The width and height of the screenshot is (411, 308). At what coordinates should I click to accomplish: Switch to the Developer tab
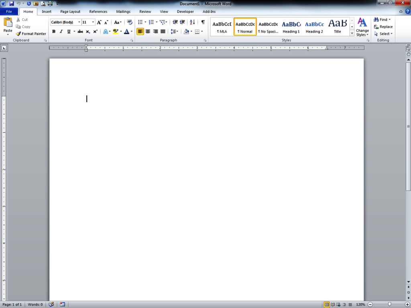click(x=185, y=12)
